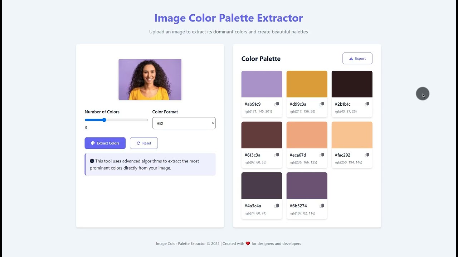Viewport: 458px width, 257px height.
Task: Click the rgb(171, 145, 201) value
Action: pyautogui.click(x=258, y=111)
